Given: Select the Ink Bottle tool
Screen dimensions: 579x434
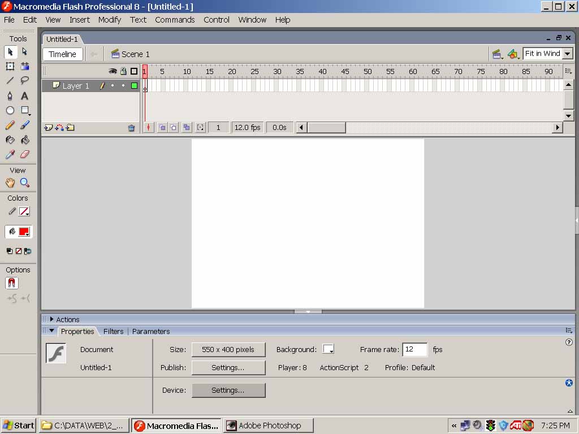Looking at the screenshot, I should pos(10,140).
